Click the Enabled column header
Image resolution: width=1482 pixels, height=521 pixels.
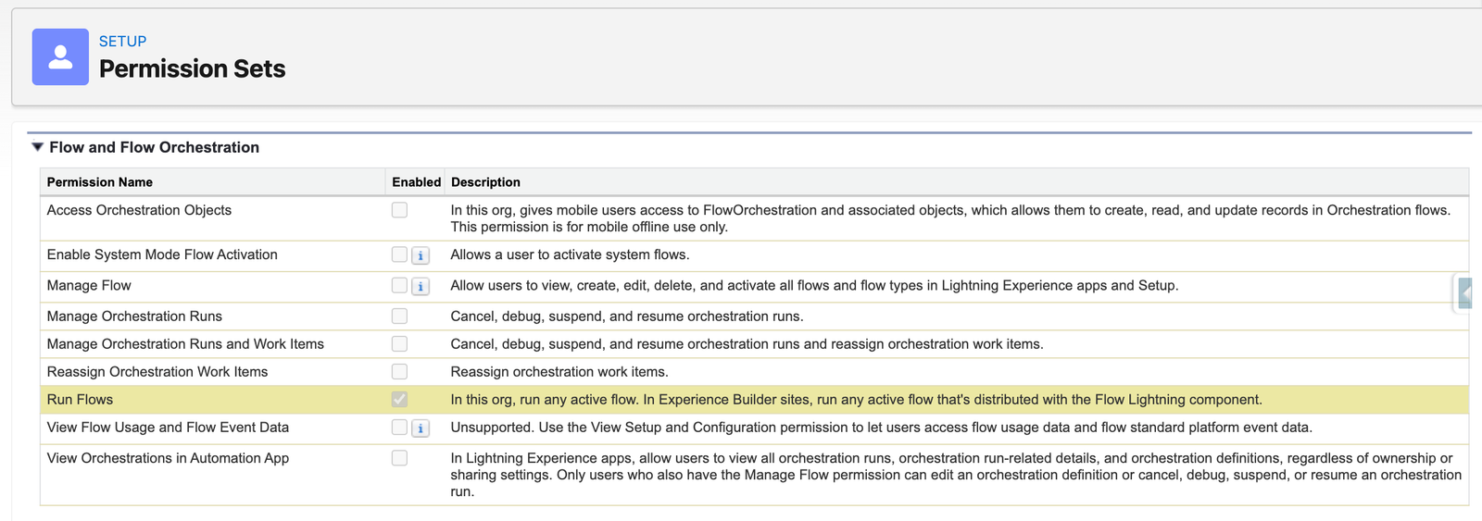point(416,182)
